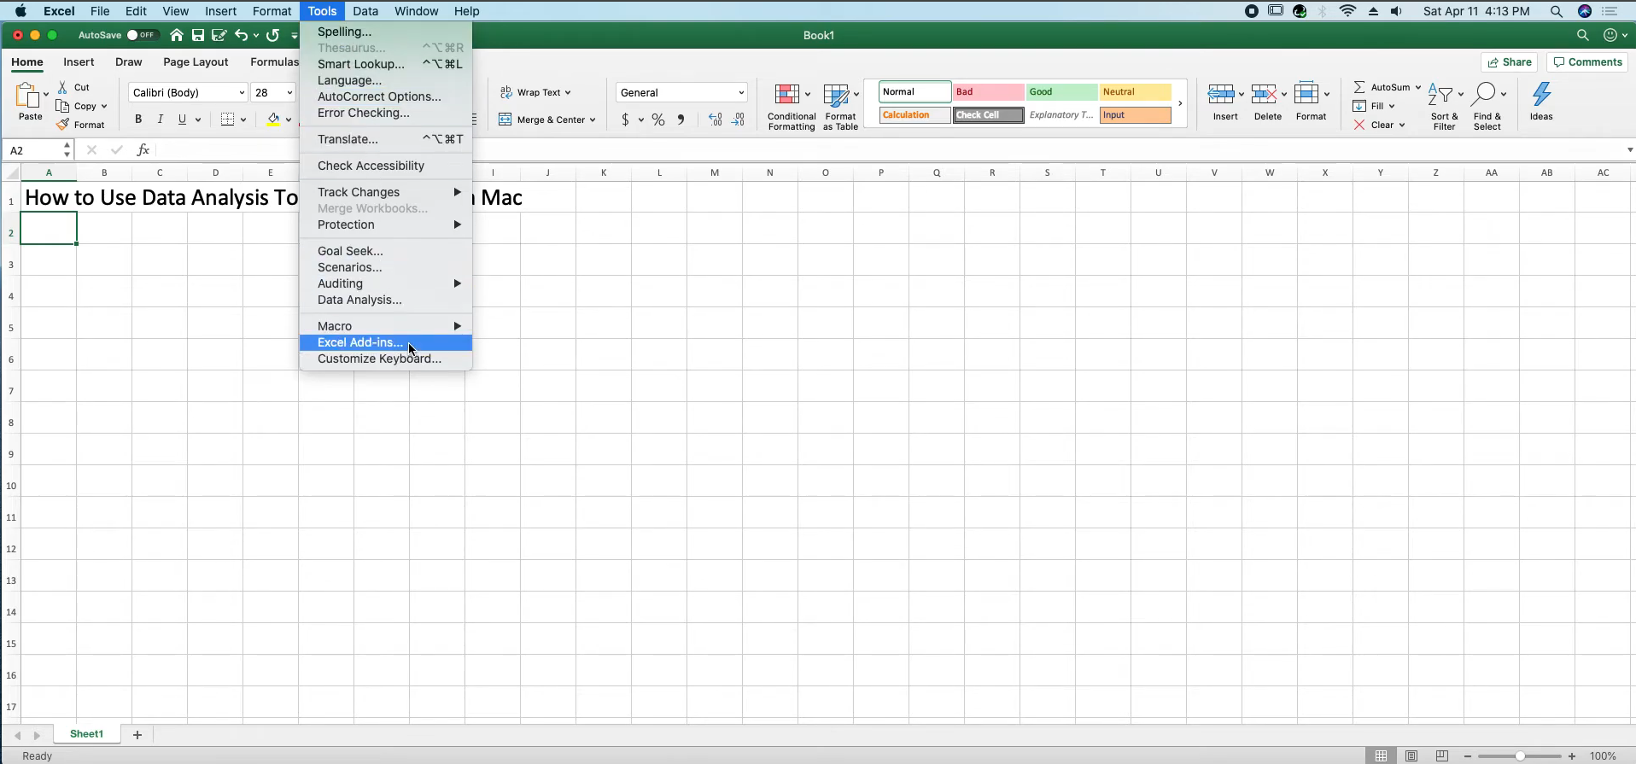The height and width of the screenshot is (764, 1636).
Task: Click the Home icon in title bar
Action: (x=177, y=35)
